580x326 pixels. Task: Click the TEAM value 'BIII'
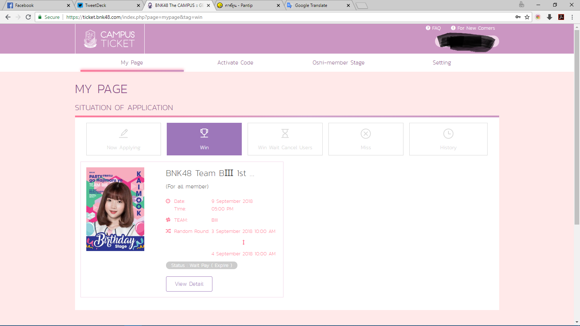pos(215,220)
